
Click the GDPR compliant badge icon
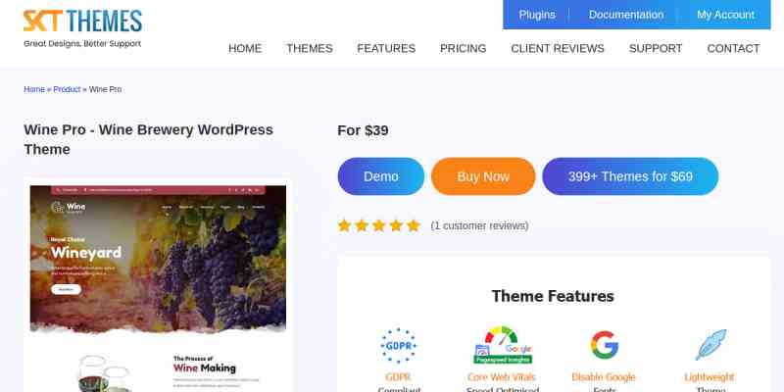pyautogui.click(x=398, y=345)
